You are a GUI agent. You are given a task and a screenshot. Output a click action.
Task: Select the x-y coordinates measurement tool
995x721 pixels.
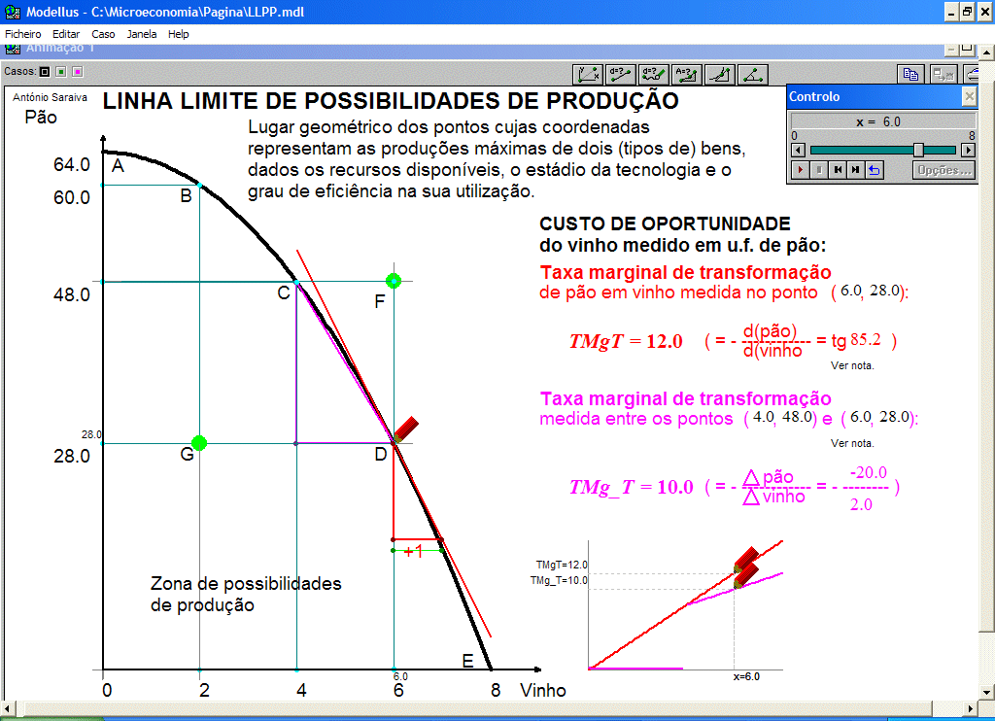pos(588,73)
